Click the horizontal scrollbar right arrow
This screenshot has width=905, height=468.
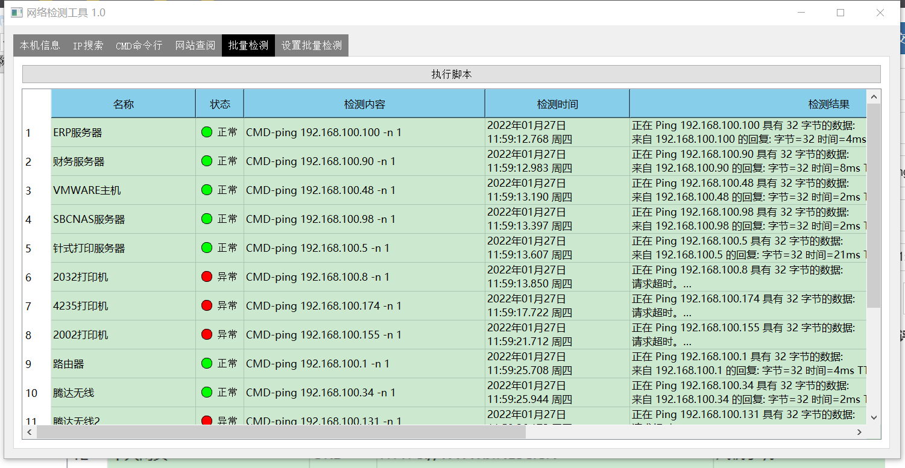(860, 432)
